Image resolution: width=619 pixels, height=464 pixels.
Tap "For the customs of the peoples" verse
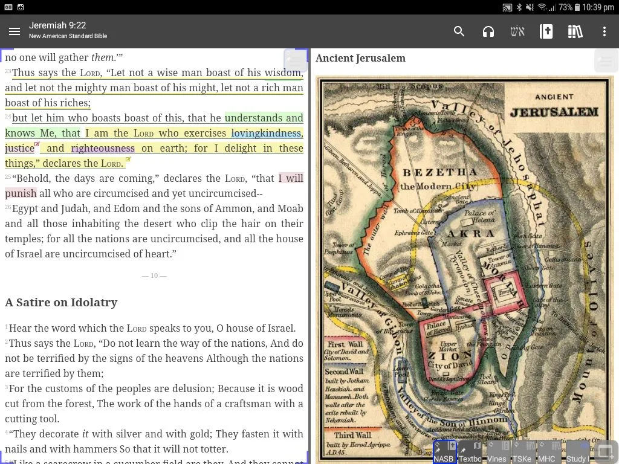(154, 404)
